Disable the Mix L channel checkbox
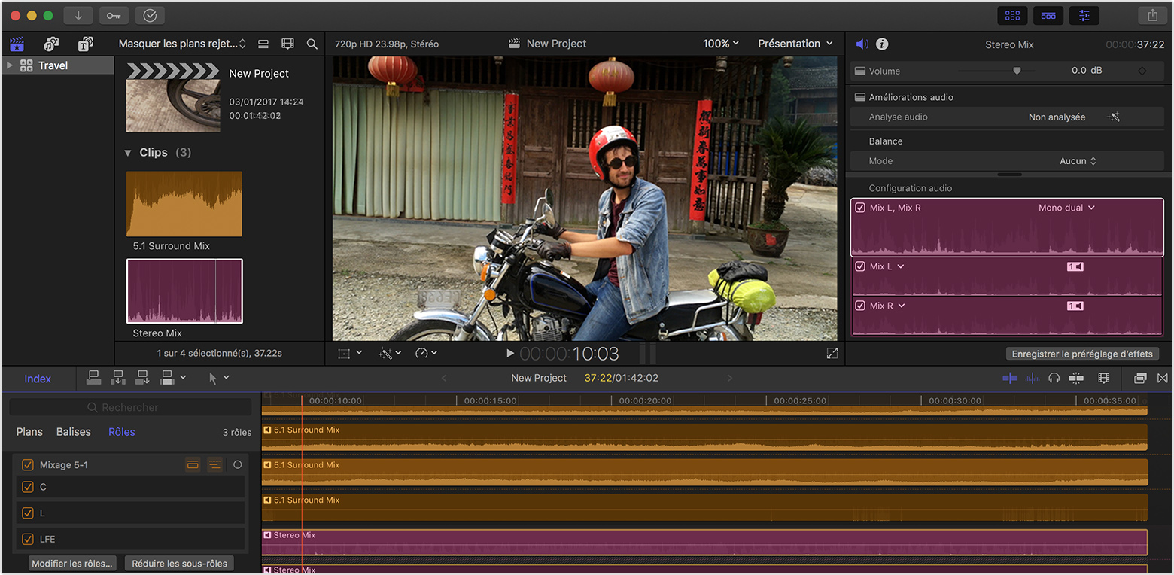Screen dimensions: 1174x575 tap(860, 266)
